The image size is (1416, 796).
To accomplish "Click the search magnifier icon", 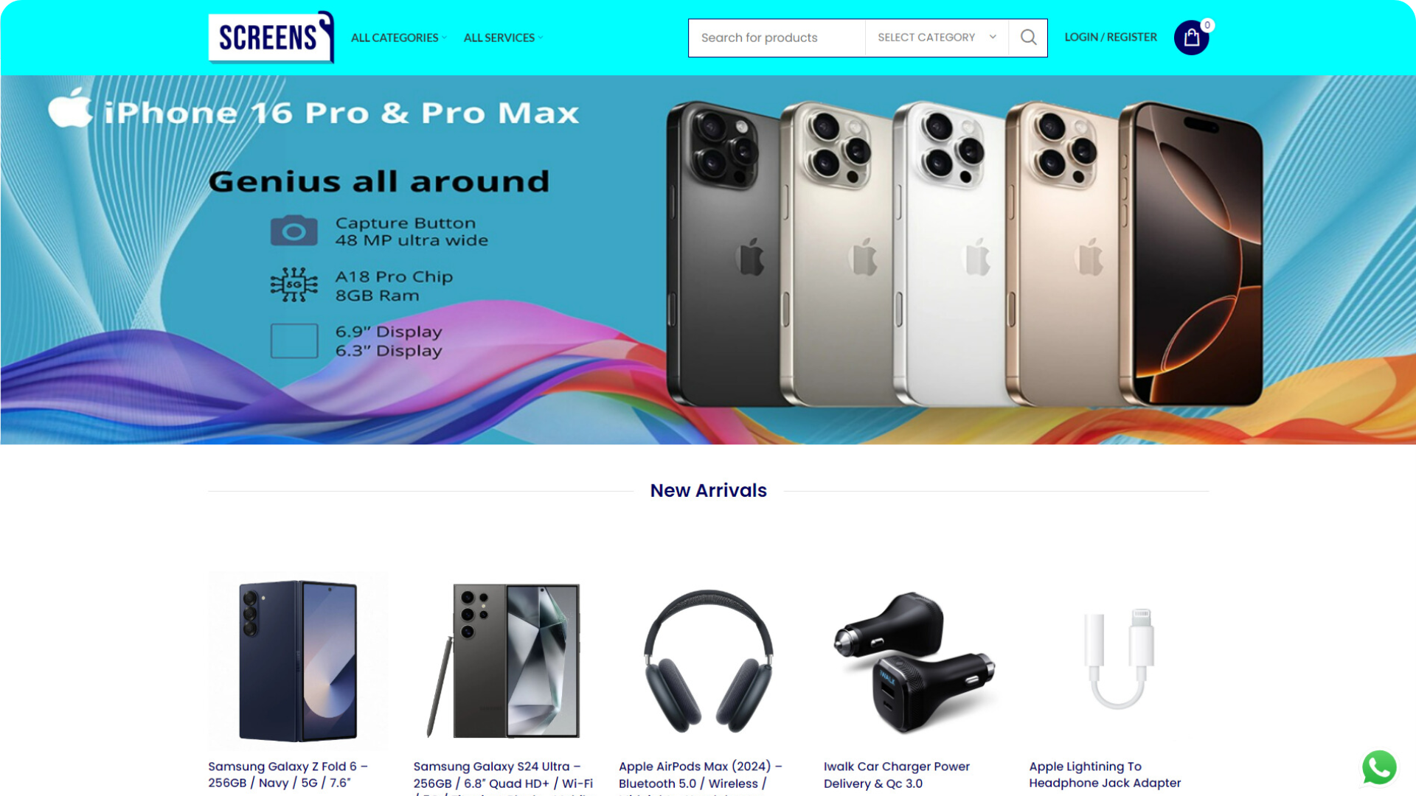I will [x=1028, y=38].
